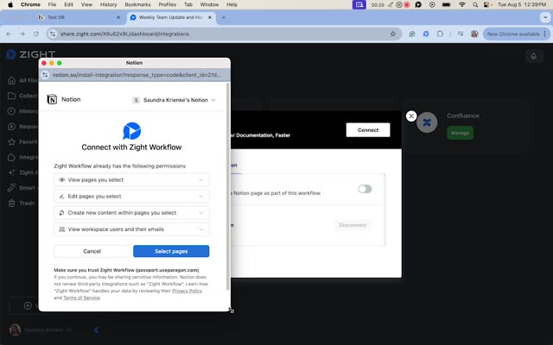Open Zight AI sparkle icon in the sidebar
553x345 pixels.
point(11,172)
